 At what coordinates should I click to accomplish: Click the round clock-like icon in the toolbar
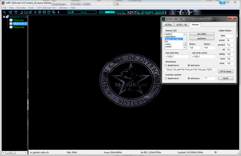click(x=40, y=12)
